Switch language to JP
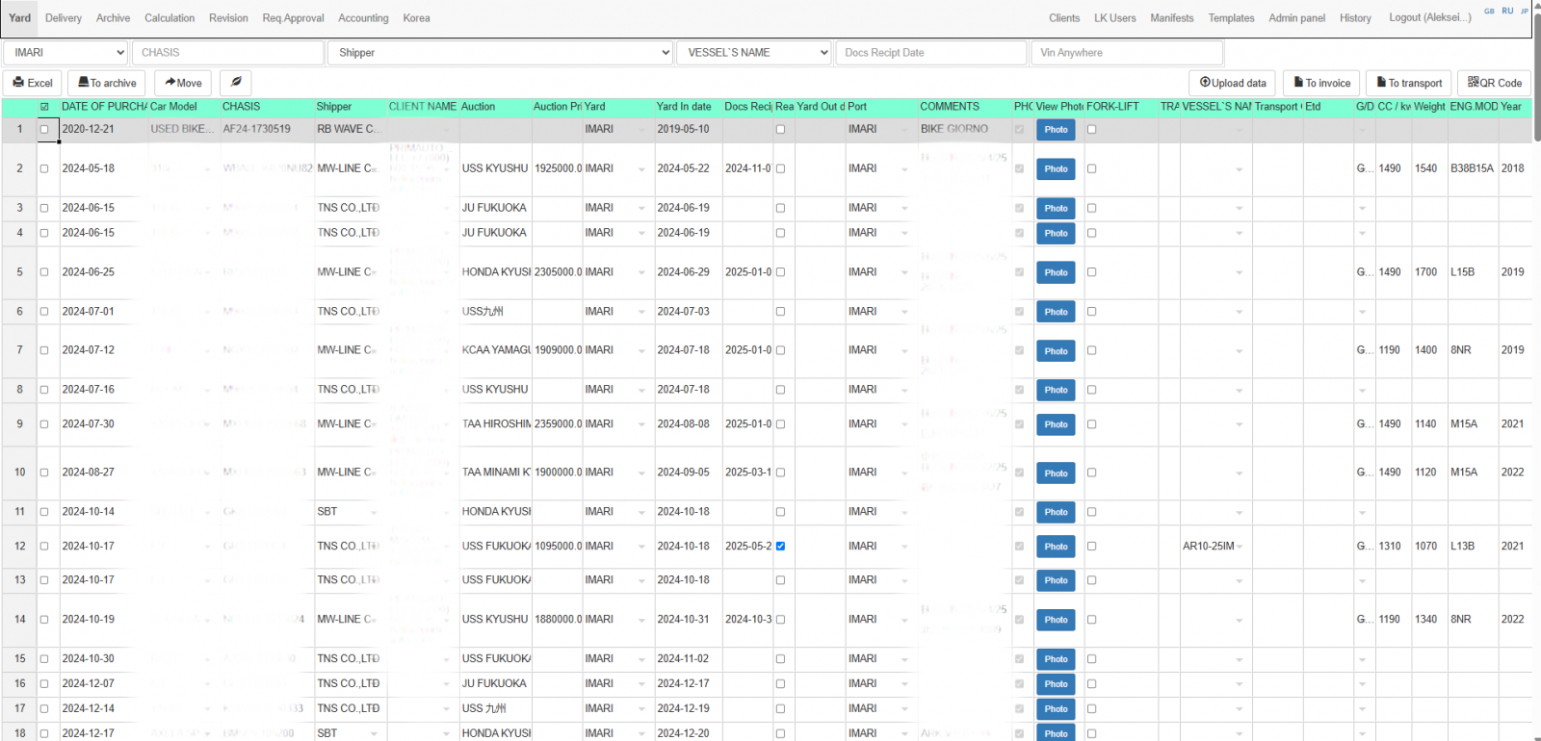The image size is (1541, 741). point(1524,12)
